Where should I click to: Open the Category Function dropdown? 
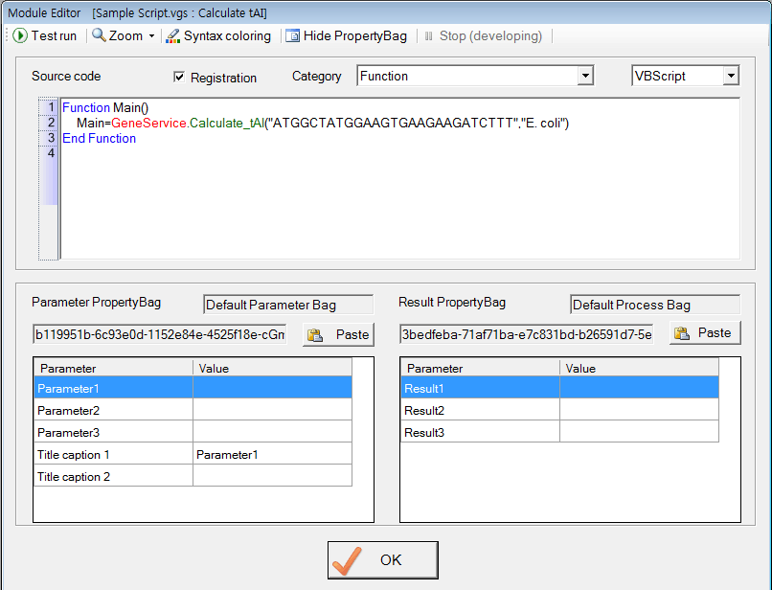pyautogui.click(x=584, y=76)
